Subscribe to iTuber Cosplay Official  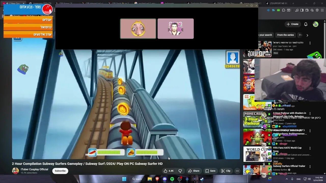tap(60, 171)
